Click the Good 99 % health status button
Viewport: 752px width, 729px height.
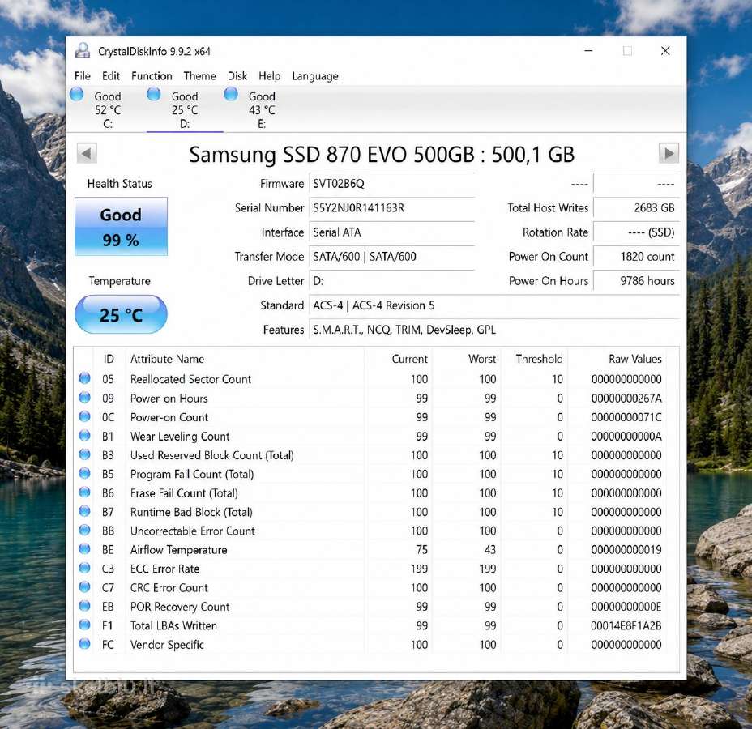click(x=121, y=226)
